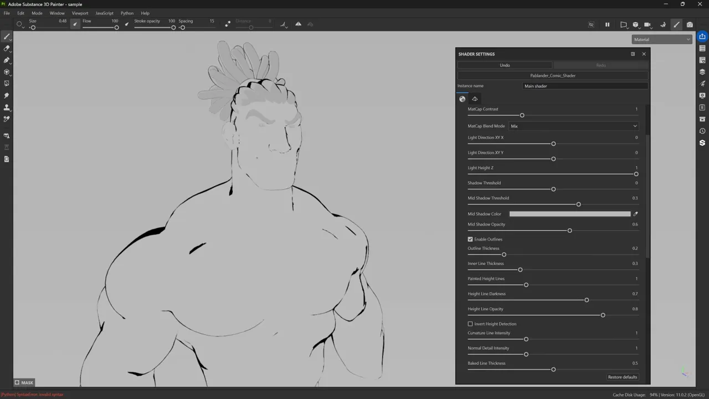
Task: Open the MatCap Blend Mode dropdown
Action: [573, 126]
